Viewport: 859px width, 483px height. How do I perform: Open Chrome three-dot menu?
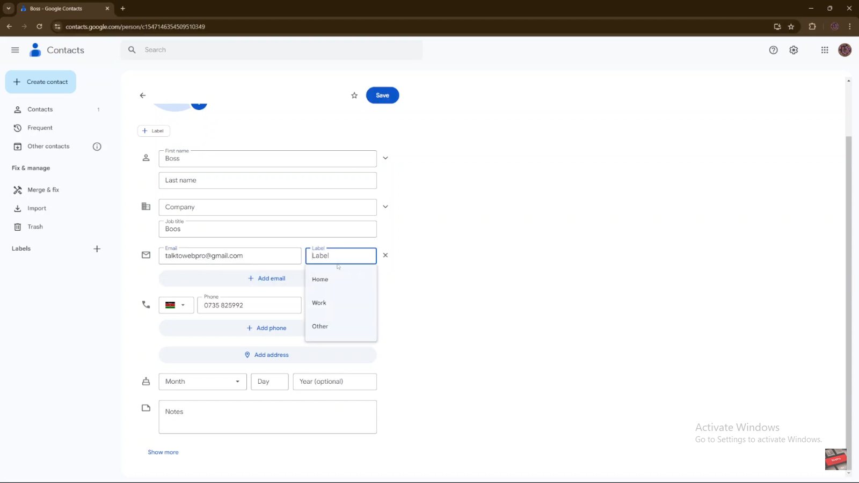(x=849, y=26)
